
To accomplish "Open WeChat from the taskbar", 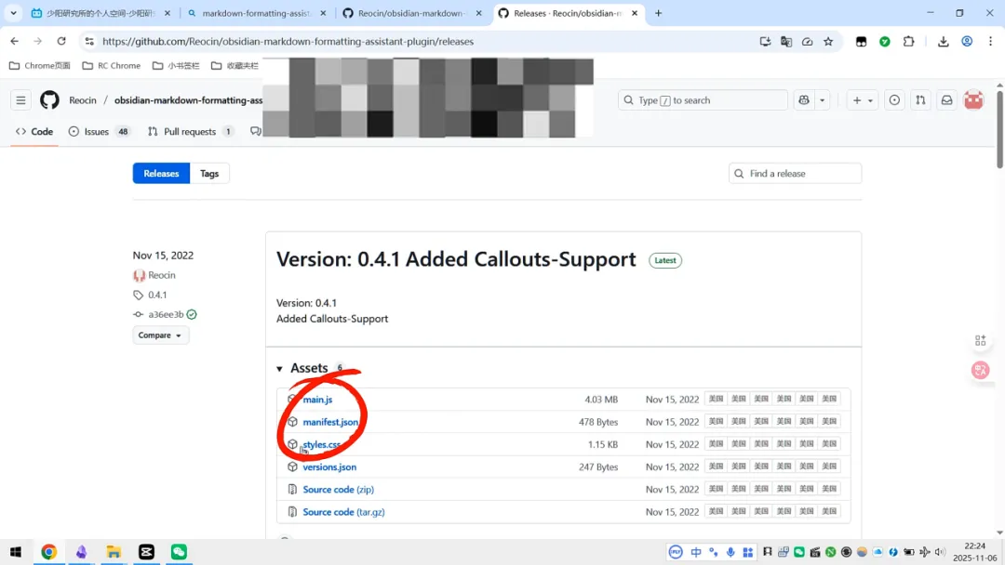I will (x=179, y=552).
